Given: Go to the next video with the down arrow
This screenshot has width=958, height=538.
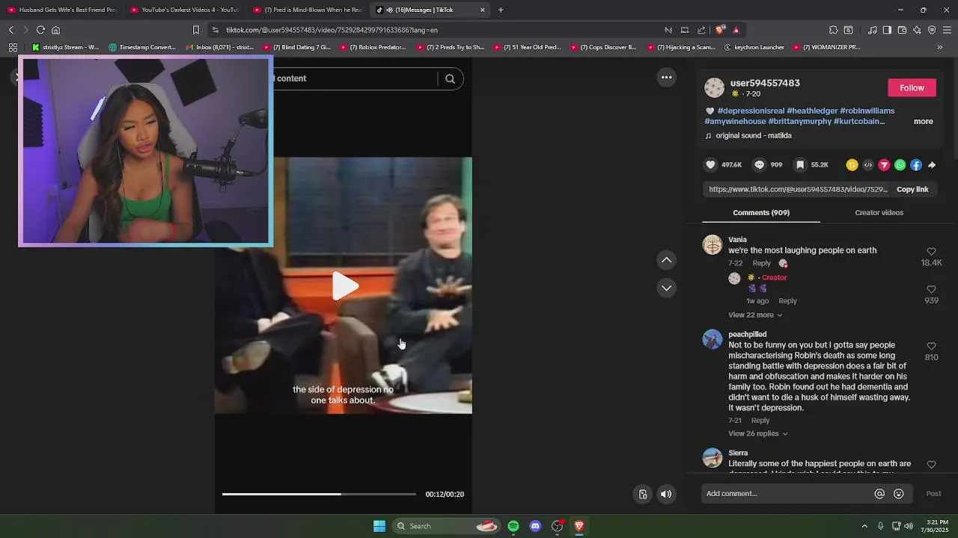Looking at the screenshot, I should pos(666,288).
